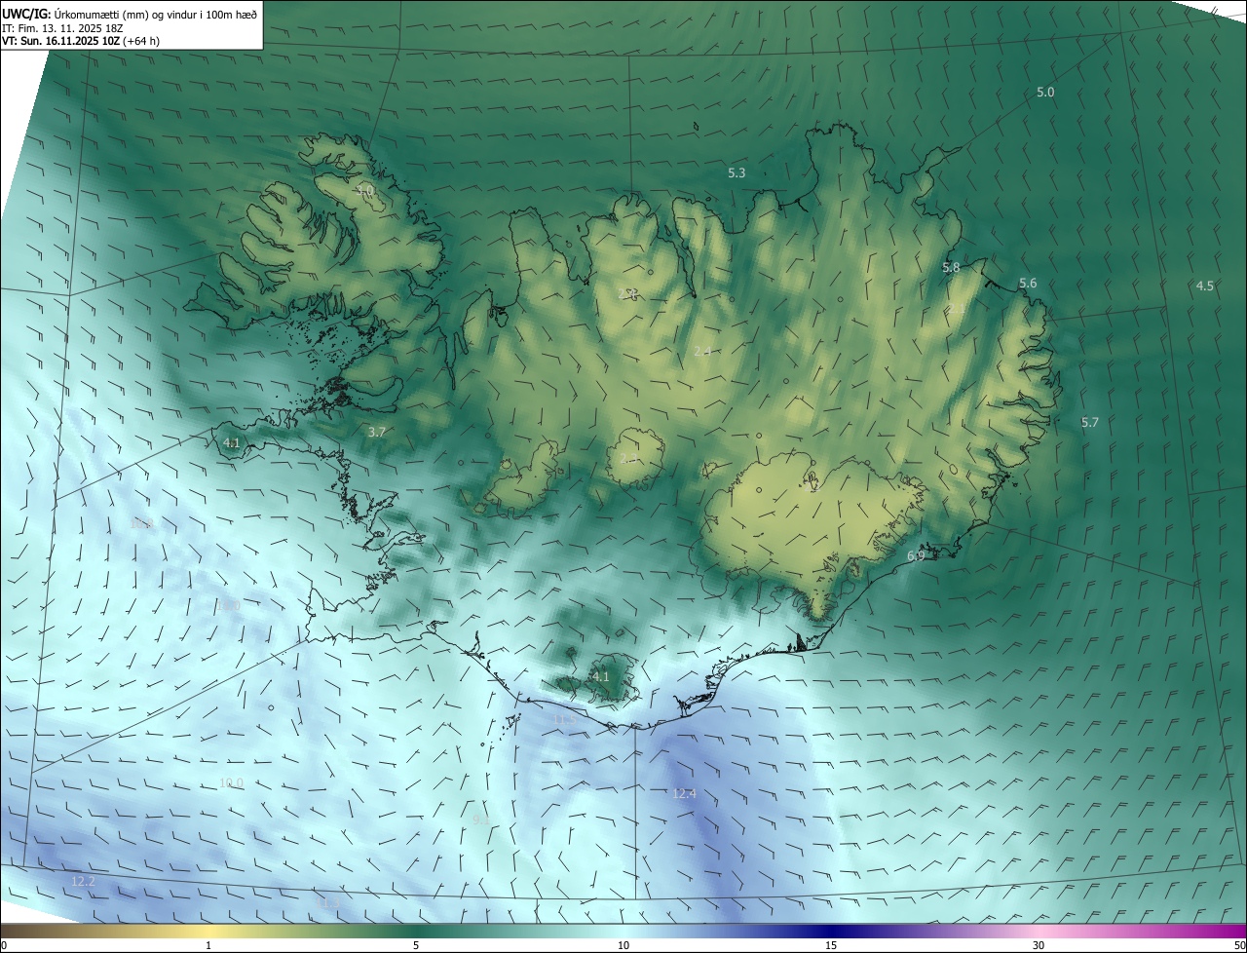Select the 15 mark on the colorbar
This screenshot has height=953, width=1247.
(x=831, y=944)
